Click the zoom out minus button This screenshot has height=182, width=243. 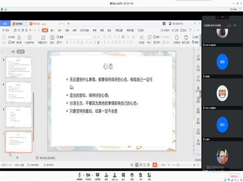[x=169, y=165]
